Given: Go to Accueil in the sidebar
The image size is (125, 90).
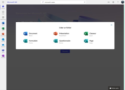Looking at the screenshot, I should tap(3, 7).
